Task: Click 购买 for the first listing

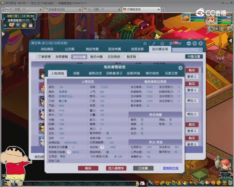Action: pyautogui.click(x=192, y=70)
